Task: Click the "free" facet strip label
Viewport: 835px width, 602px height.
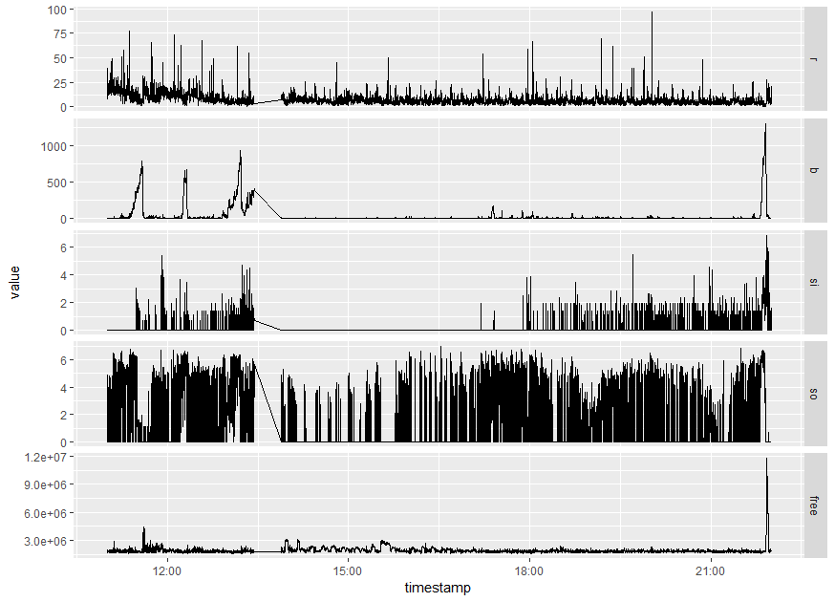Action: (x=816, y=503)
